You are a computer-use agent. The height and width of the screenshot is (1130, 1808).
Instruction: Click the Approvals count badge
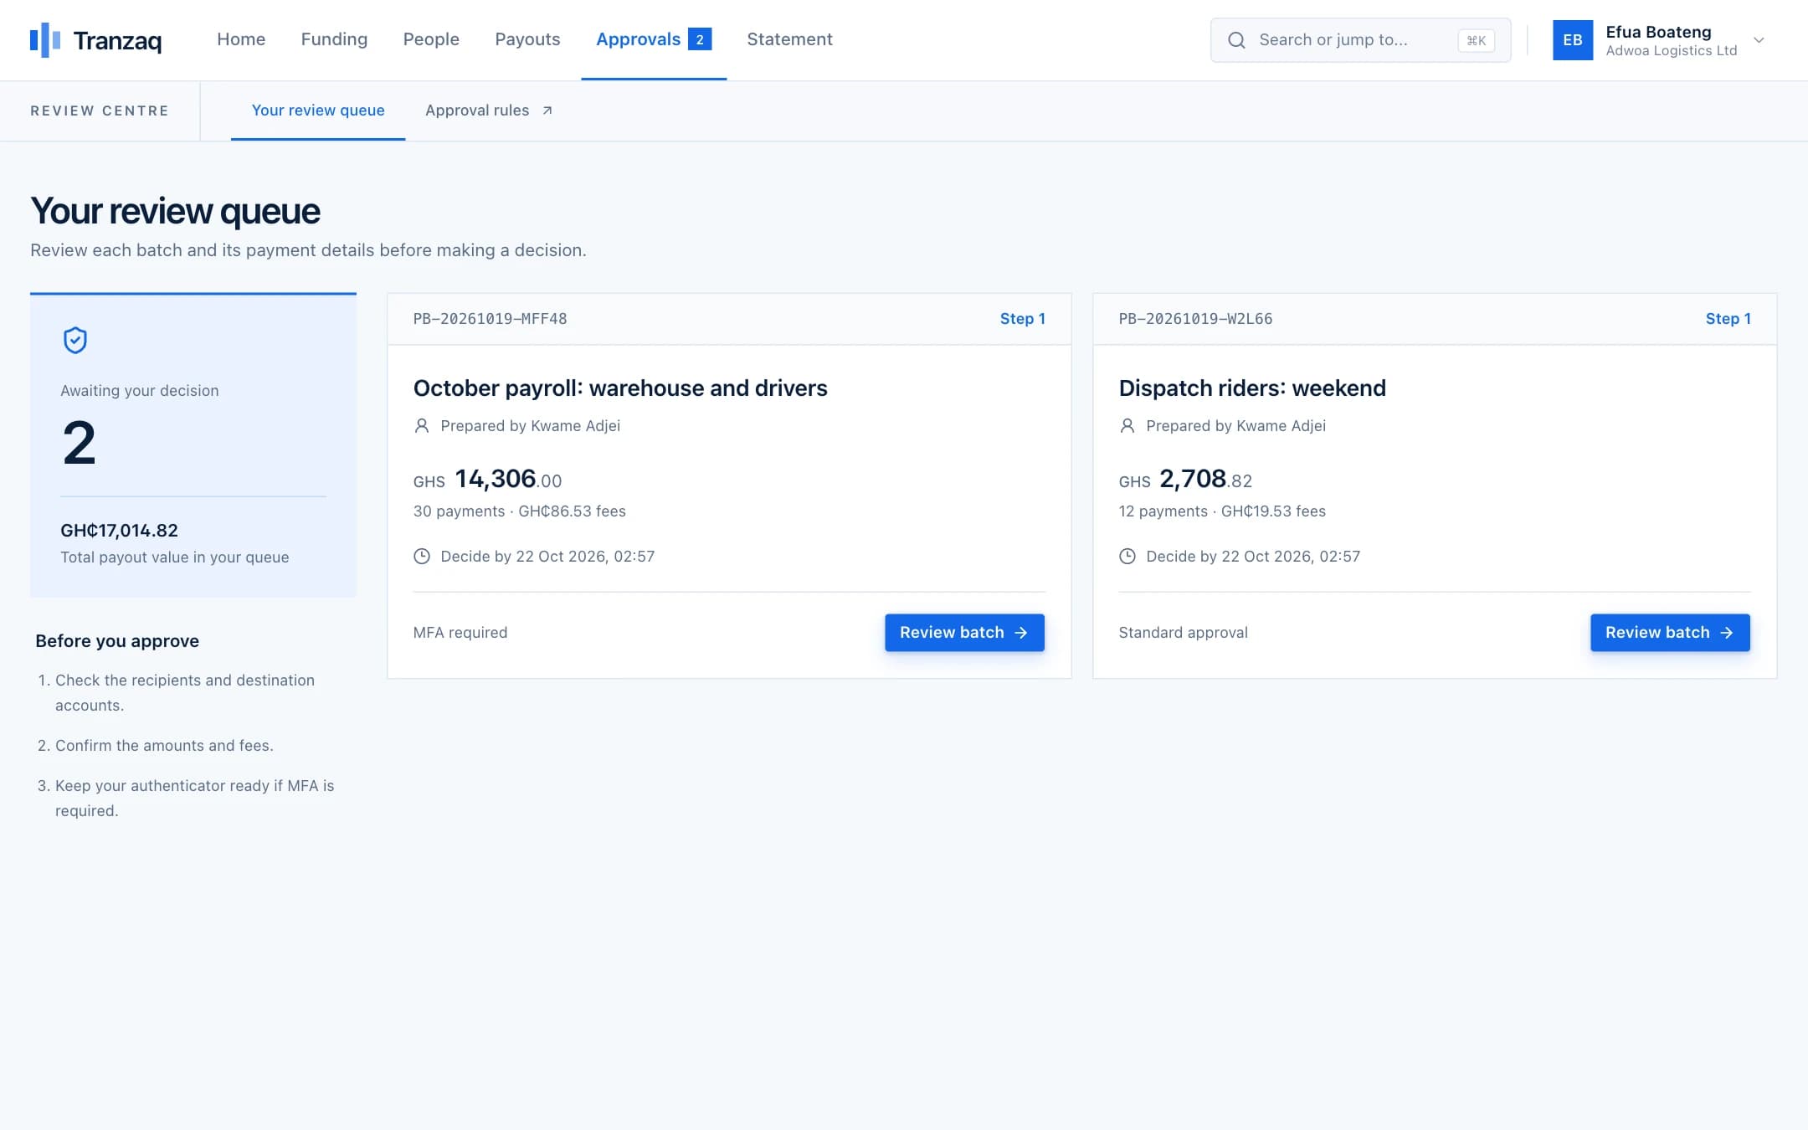pos(700,39)
